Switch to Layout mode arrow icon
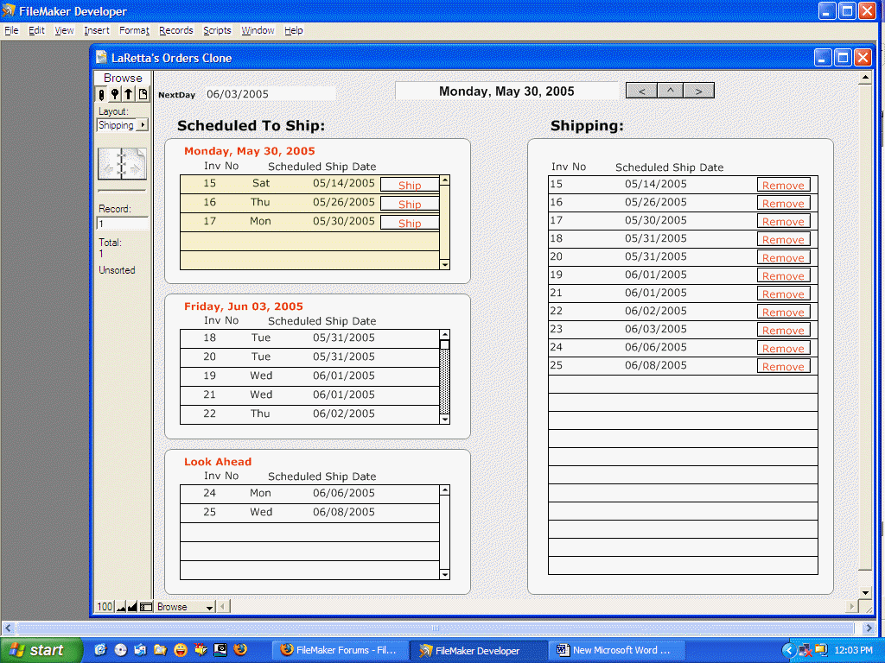Screen dimensions: 885x663 [129, 94]
